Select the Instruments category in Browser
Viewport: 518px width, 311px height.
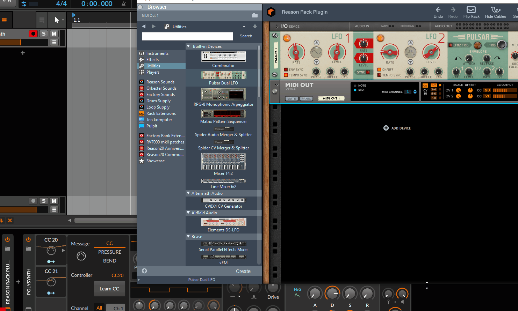(x=157, y=53)
